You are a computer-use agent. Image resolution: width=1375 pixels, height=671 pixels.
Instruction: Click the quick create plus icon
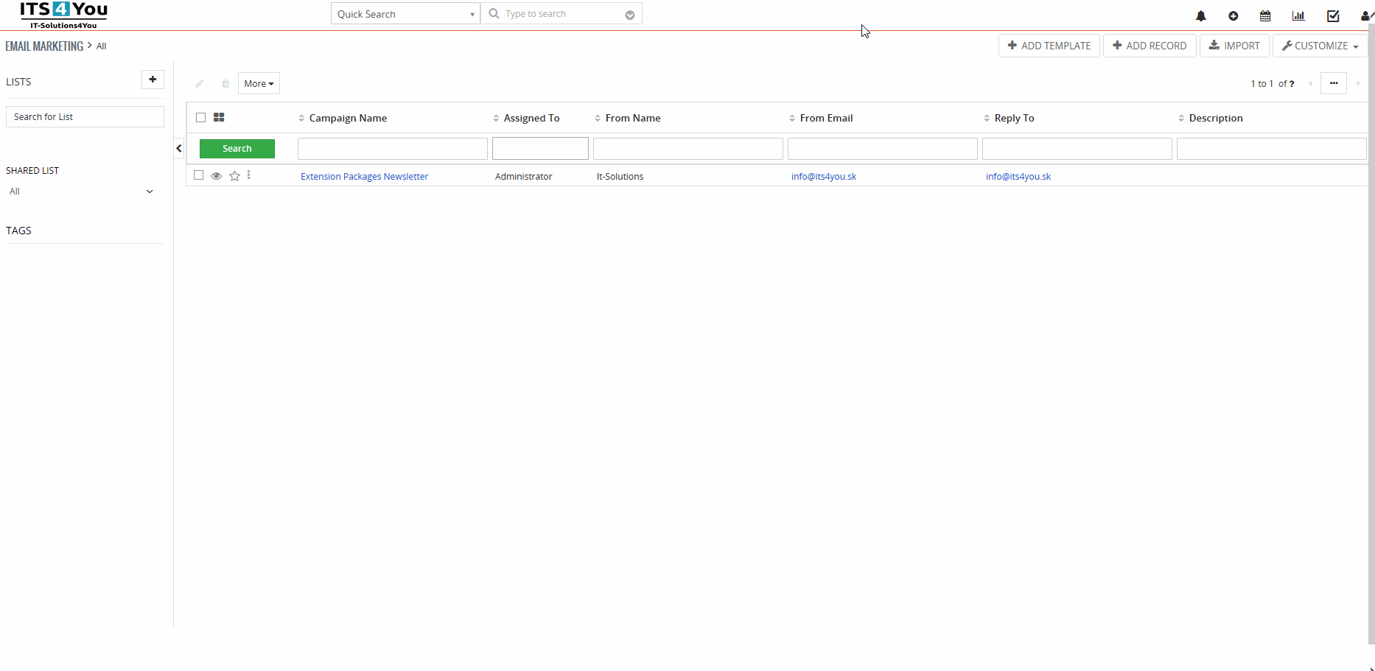pyautogui.click(x=1233, y=16)
